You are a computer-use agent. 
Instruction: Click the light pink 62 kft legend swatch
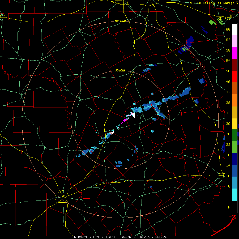pyautogui.click(x=234, y=41)
